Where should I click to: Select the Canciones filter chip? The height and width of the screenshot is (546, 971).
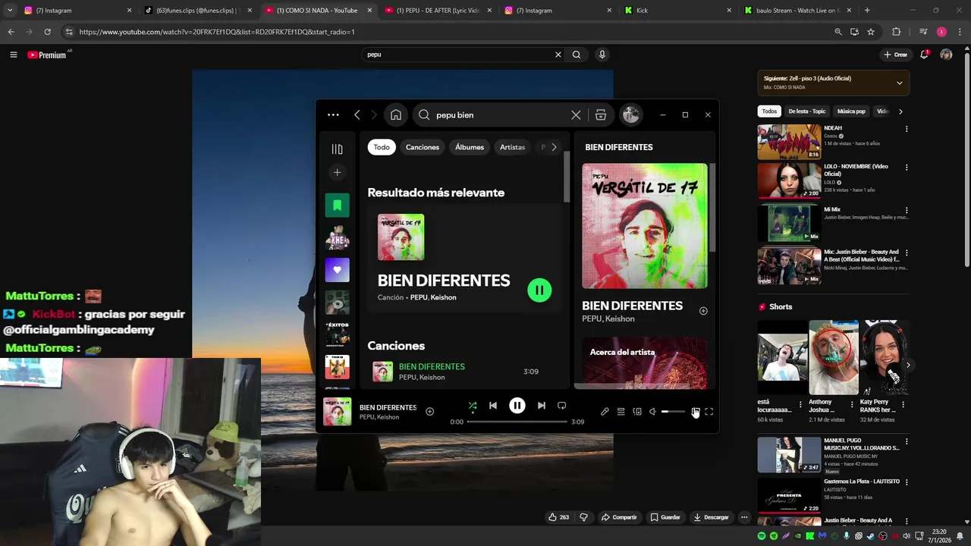point(423,147)
